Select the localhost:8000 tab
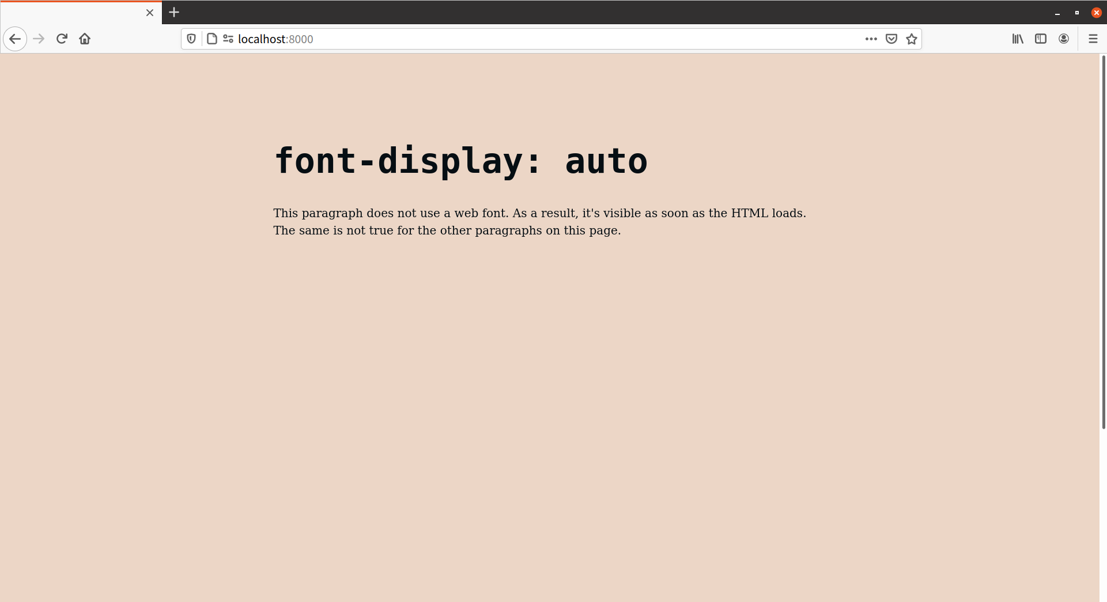Viewport: 1107px width, 602px height. coord(75,12)
